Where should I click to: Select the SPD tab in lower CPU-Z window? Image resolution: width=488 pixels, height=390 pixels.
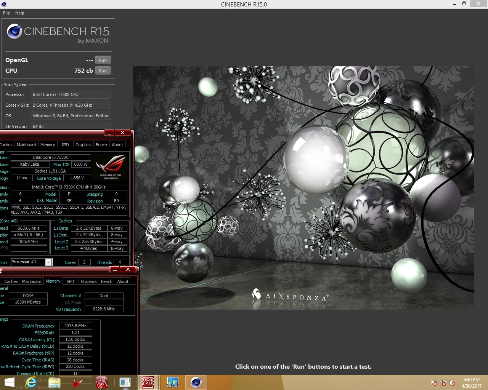coord(71,281)
